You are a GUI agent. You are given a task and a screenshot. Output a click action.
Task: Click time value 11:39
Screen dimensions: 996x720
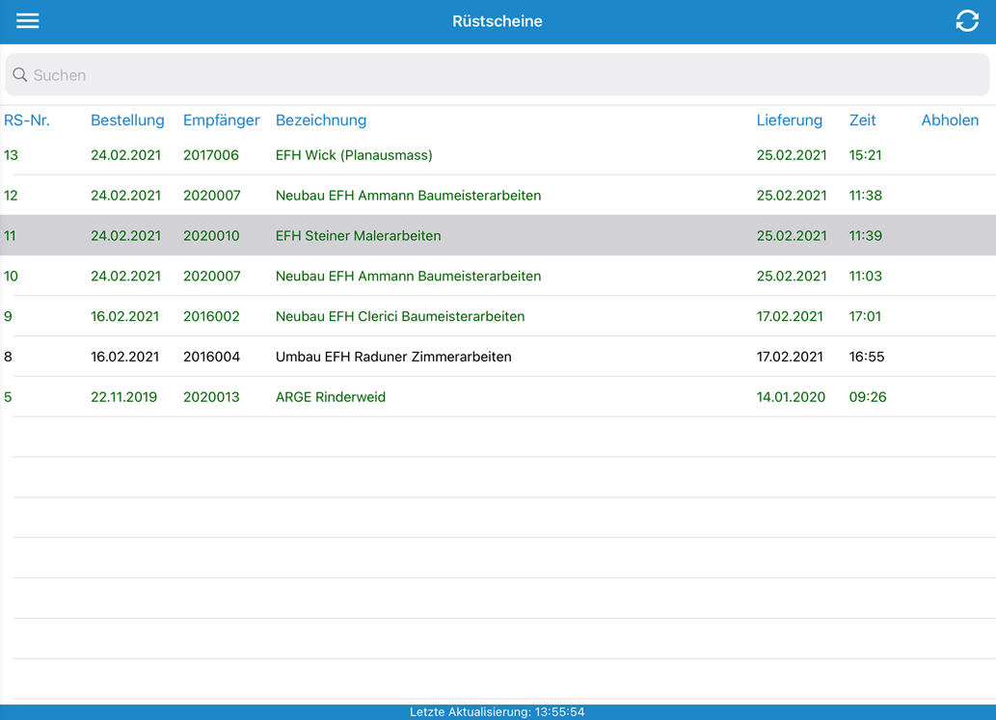[x=865, y=235]
